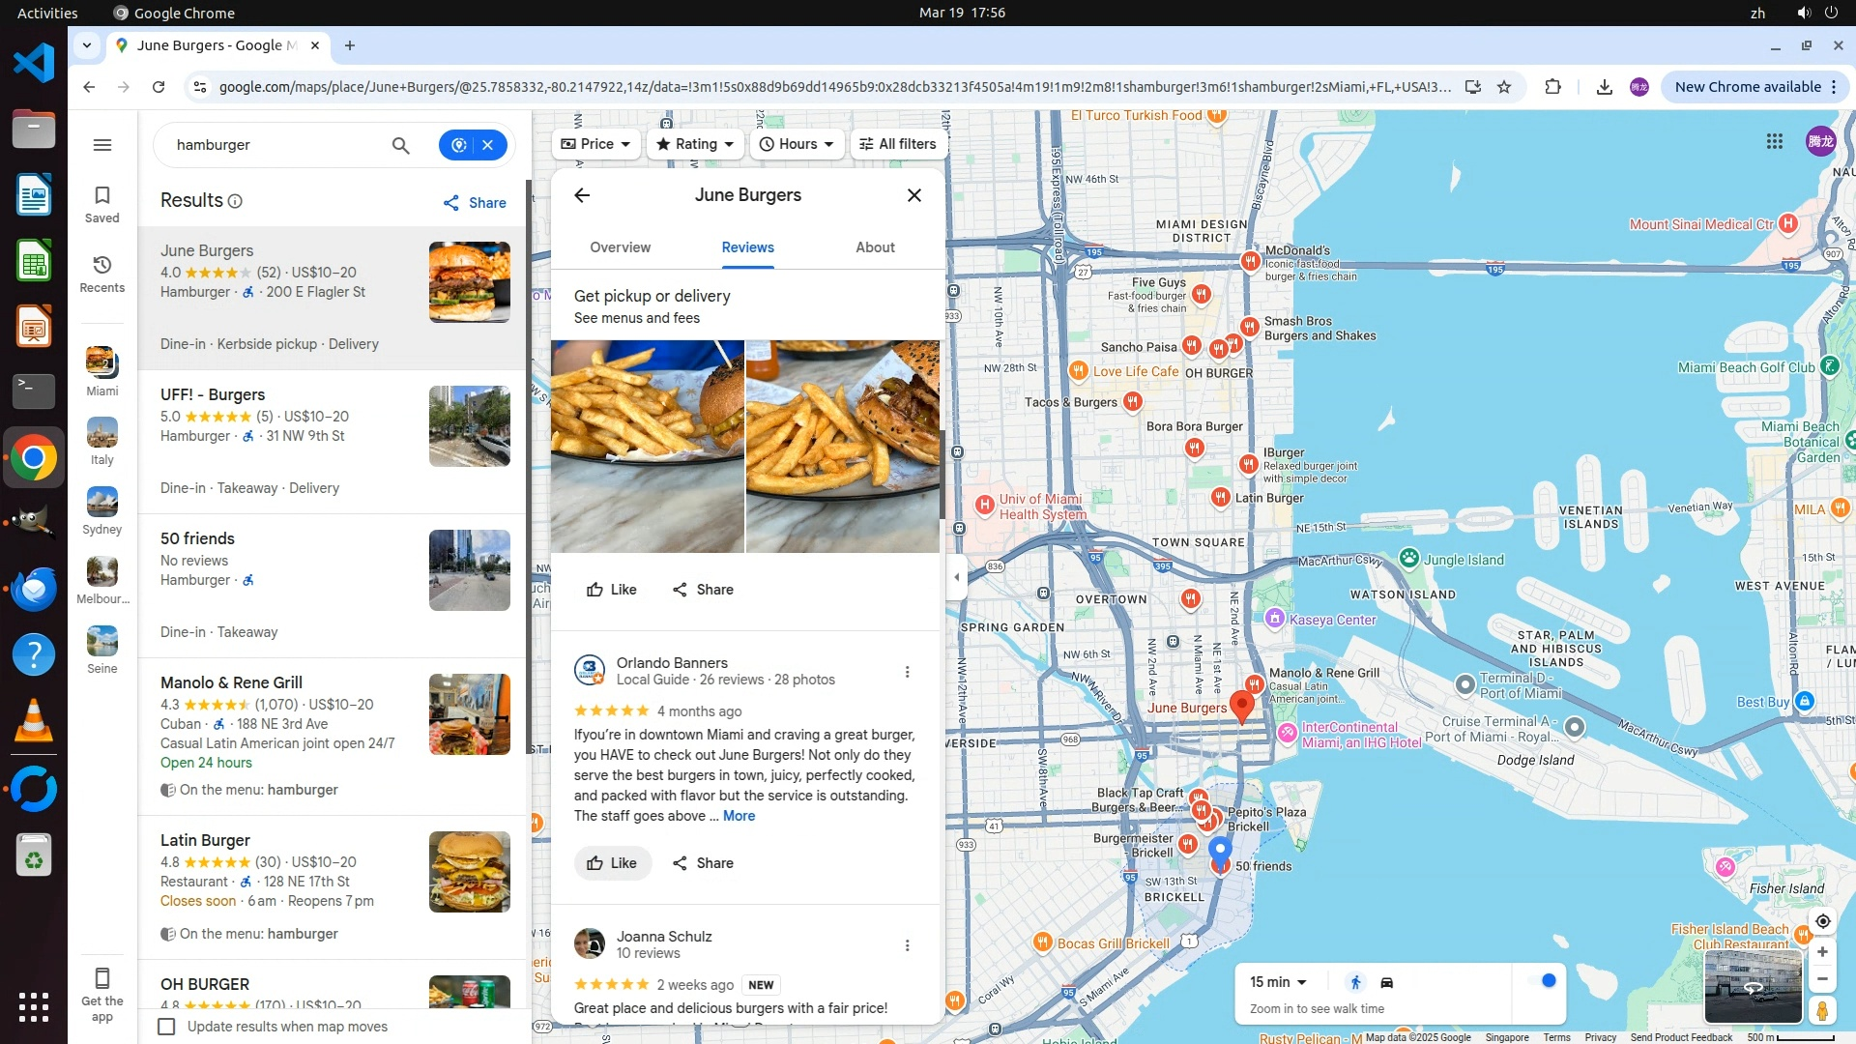Open the hamburger menu in Maps sidebar
The image size is (1856, 1044).
pyautogui.click(x=102, y=145)
